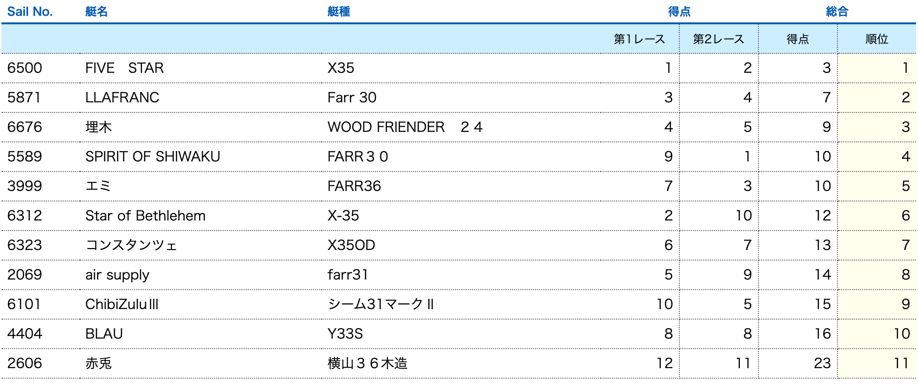Screen dimensions: 918x392
Task: Click the 埋木 boat name
Action: click(99, 127)
